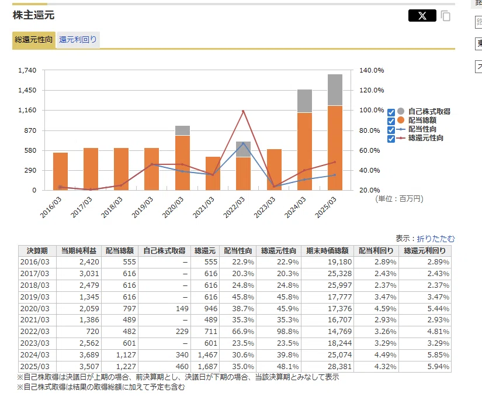Collapse the table with 折りたたむ link
This screenshot has width=482, height=396.
(436, 239)
